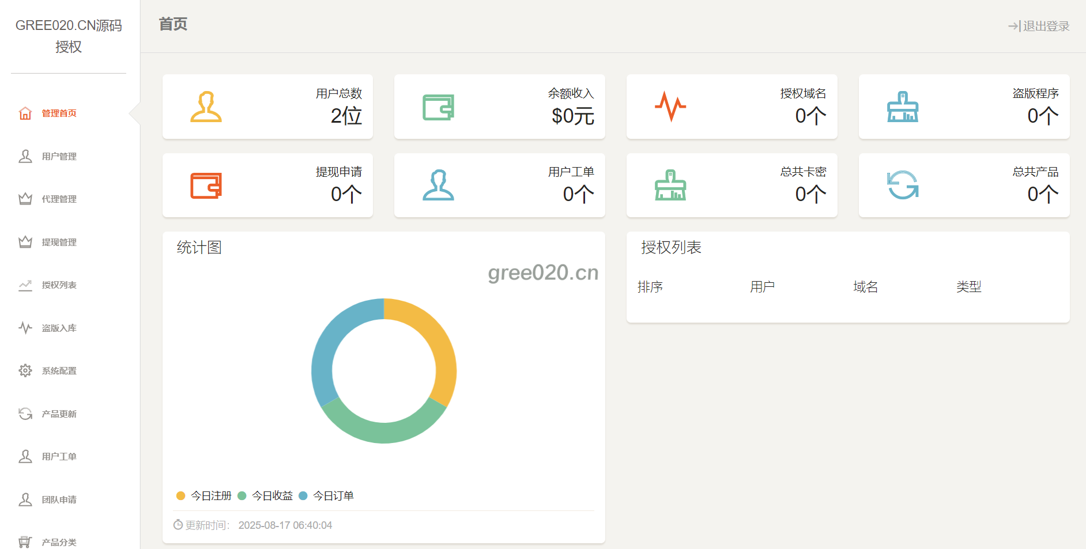Click the chart icon beside 授权列表
1086x549 pixels.
25,285
